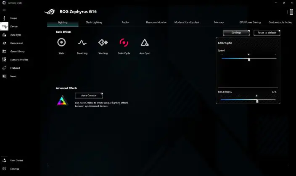296x176 pixels.
Task: Select the Aura Sync basic effect
Action: [x=145, y=43]
